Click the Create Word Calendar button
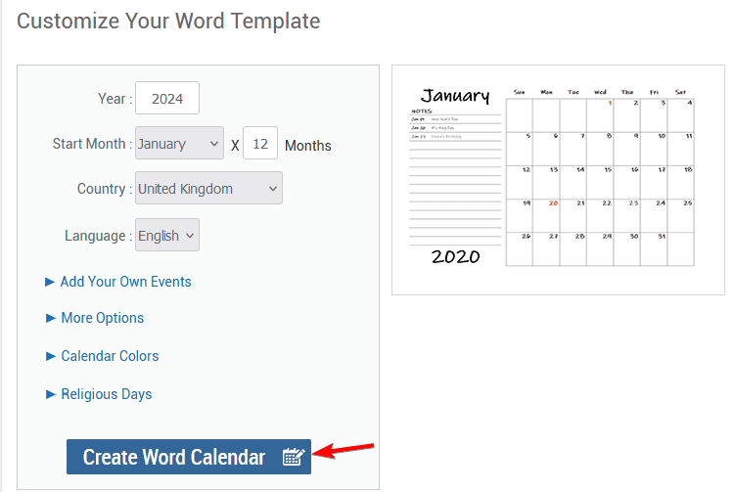 click(189, 457)
